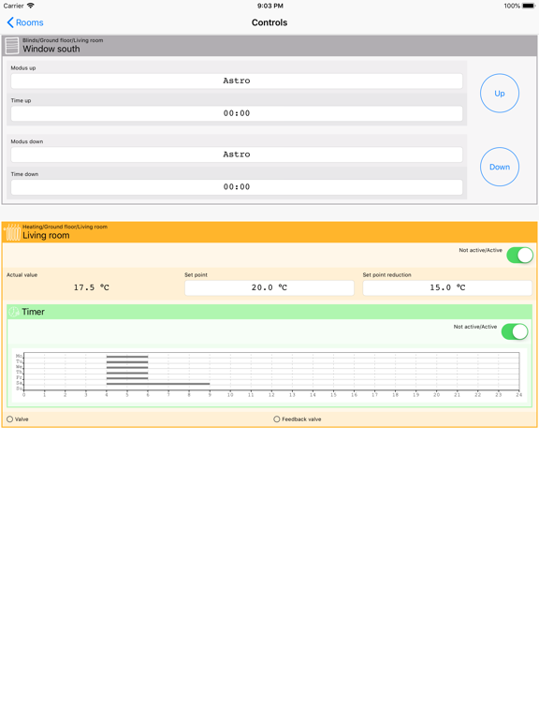Go back to Rooms

click(x=25, y=22)
